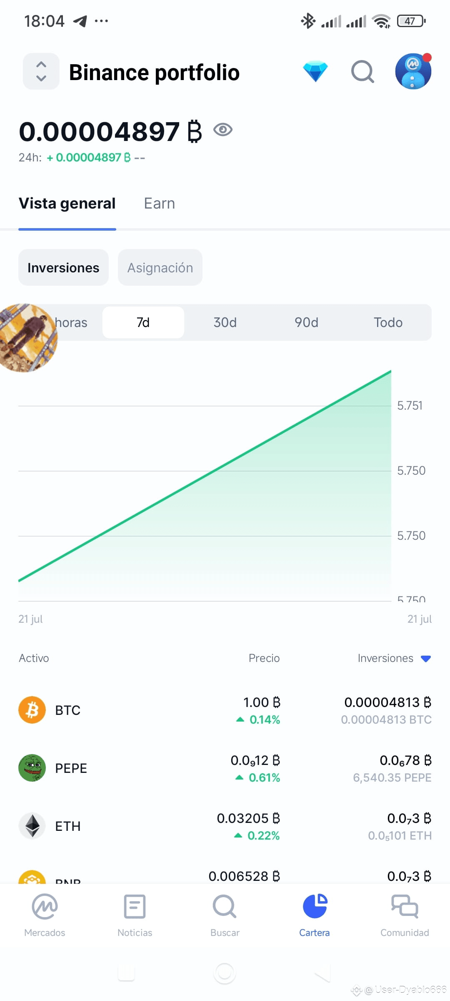
Task: Select the Vista general tab
Action: click(67, 203)
